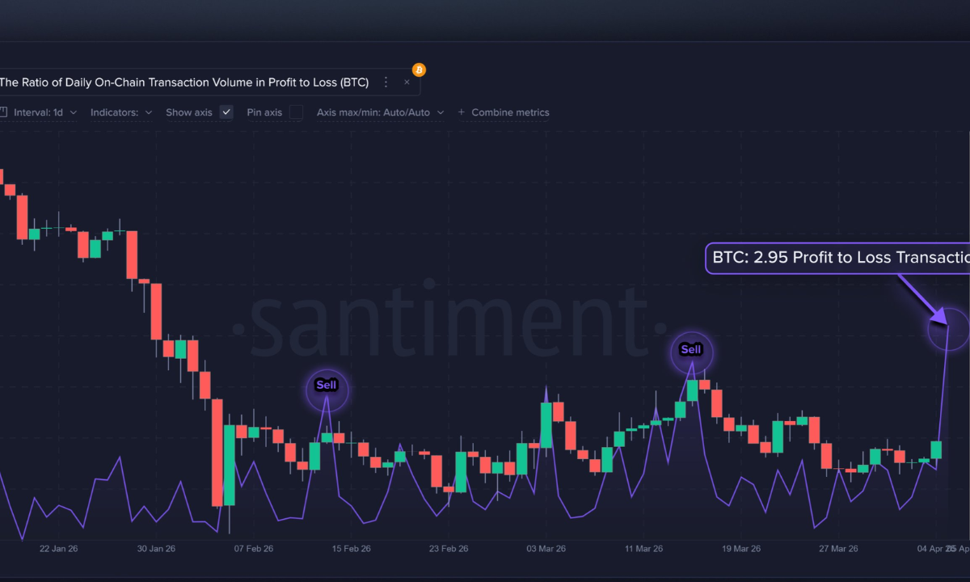The image size is (970, 582).
Task: Click the 11 Mar 26 axis date
Action: 643,549
